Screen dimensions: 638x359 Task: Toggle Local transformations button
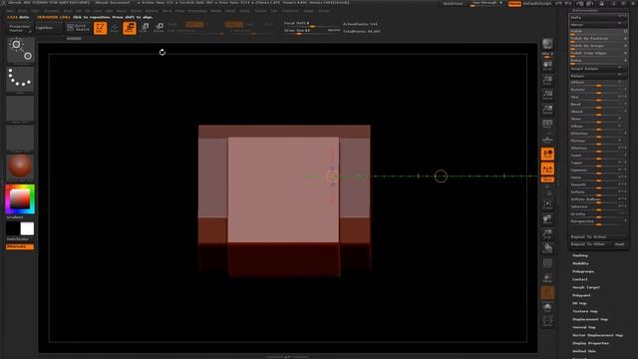[x=547, y=154]
